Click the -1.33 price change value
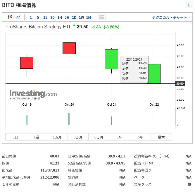Image resolution: width=195 pixels, height=192 pixels. click(96, 27)
